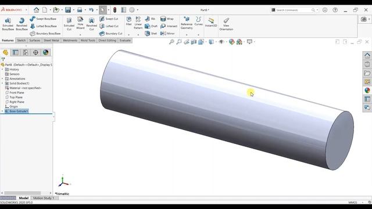Toggle the Hide/Show Items eye icon

click(221, 42)
